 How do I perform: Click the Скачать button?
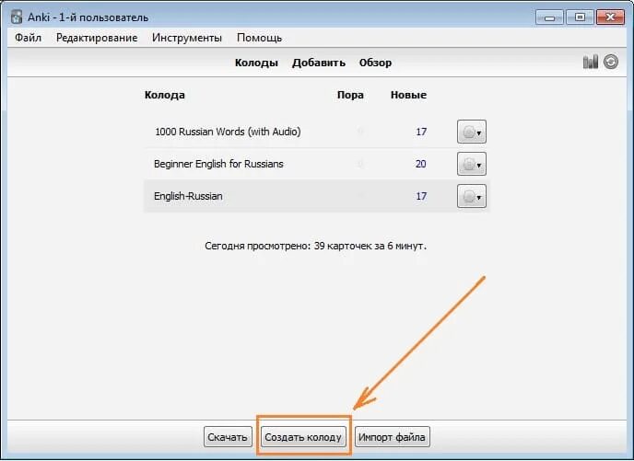(x=228, y=437)
